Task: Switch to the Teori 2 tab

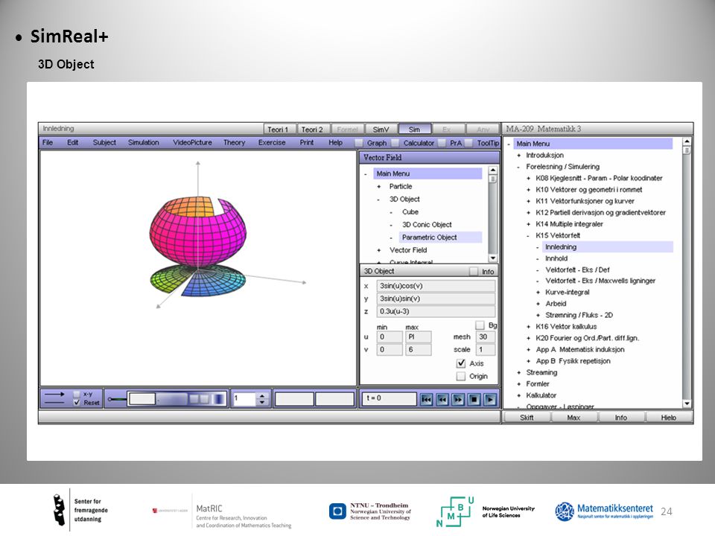Action: [314, 130]
